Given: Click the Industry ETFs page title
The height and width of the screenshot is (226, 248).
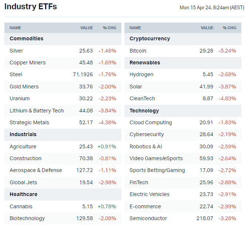Looking at the screenshot, I should (x=31, y=7).
